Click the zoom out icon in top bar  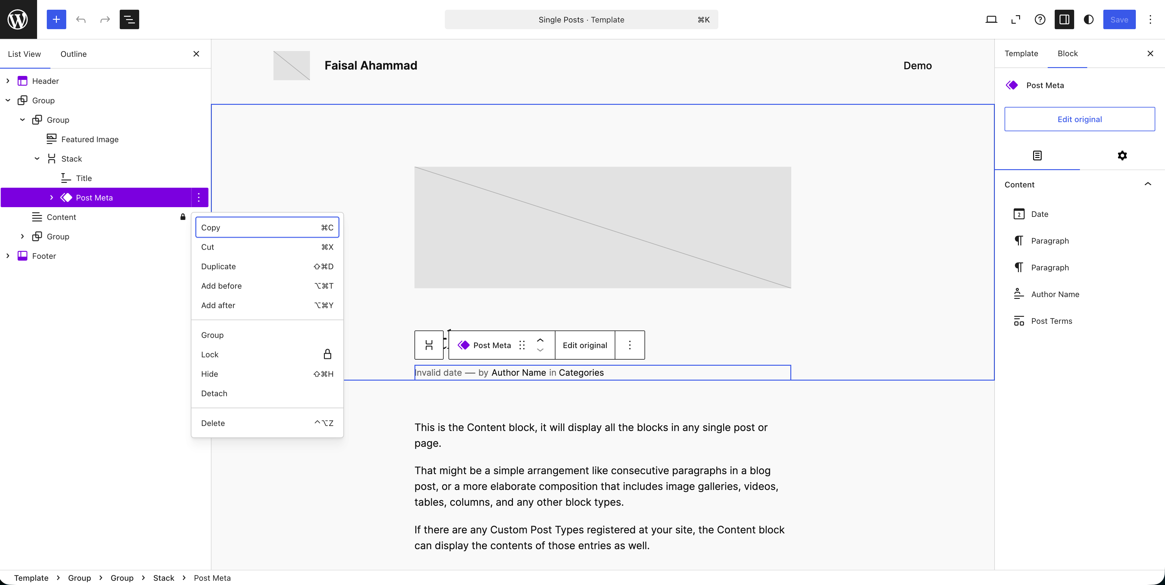[x=1015, y=19]
